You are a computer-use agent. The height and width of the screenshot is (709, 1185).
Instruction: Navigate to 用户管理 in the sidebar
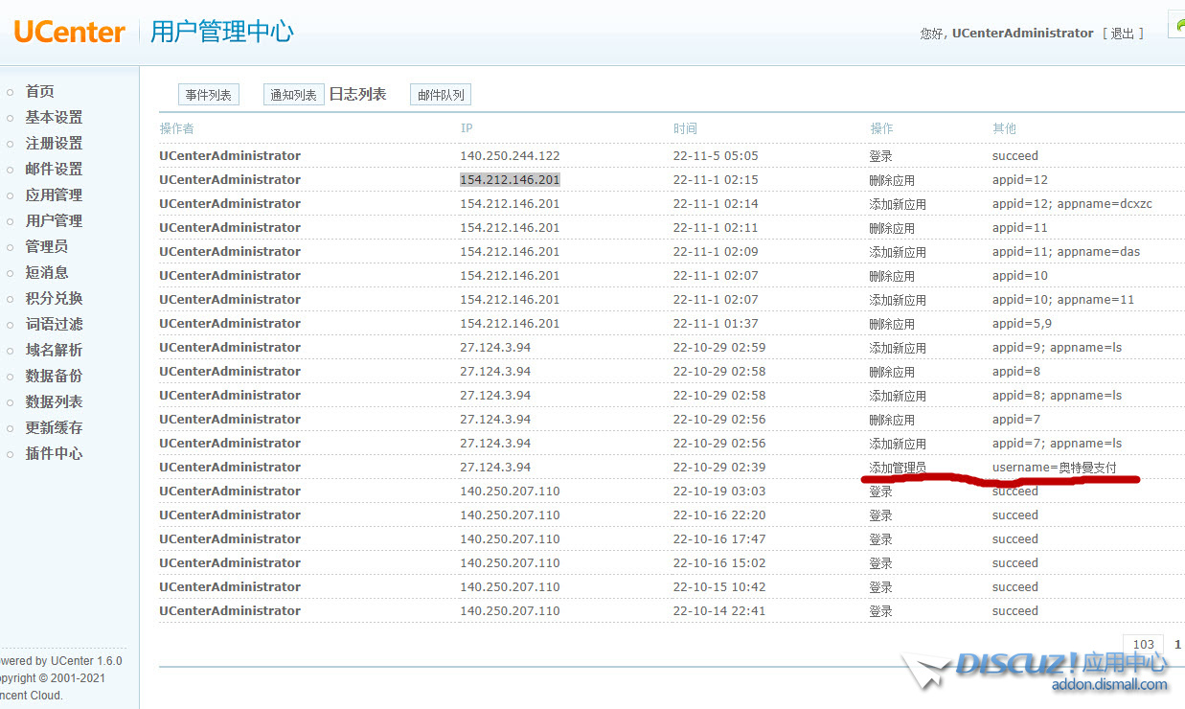(x=54, y=220)
